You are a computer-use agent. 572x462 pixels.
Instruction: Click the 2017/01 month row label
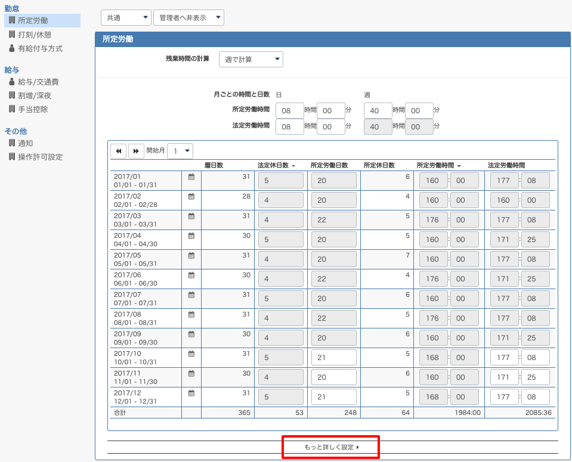(135, 181)
